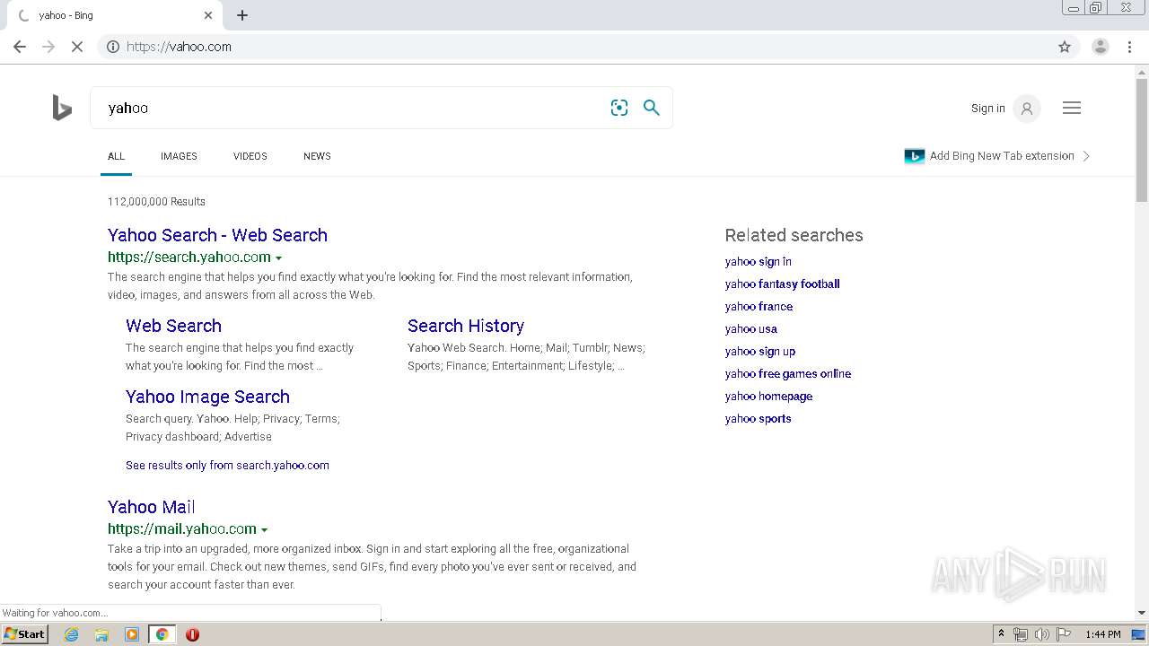Open Search History sublink
The width and height of the screenshot is (1149, 646).
pos(466,326)
